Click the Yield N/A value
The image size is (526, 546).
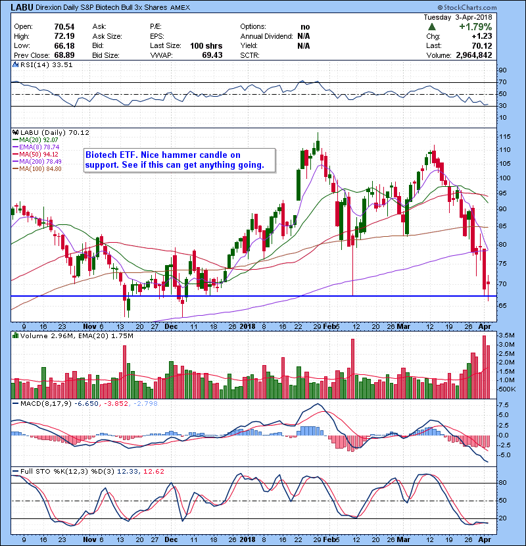(x=304, y=46)
